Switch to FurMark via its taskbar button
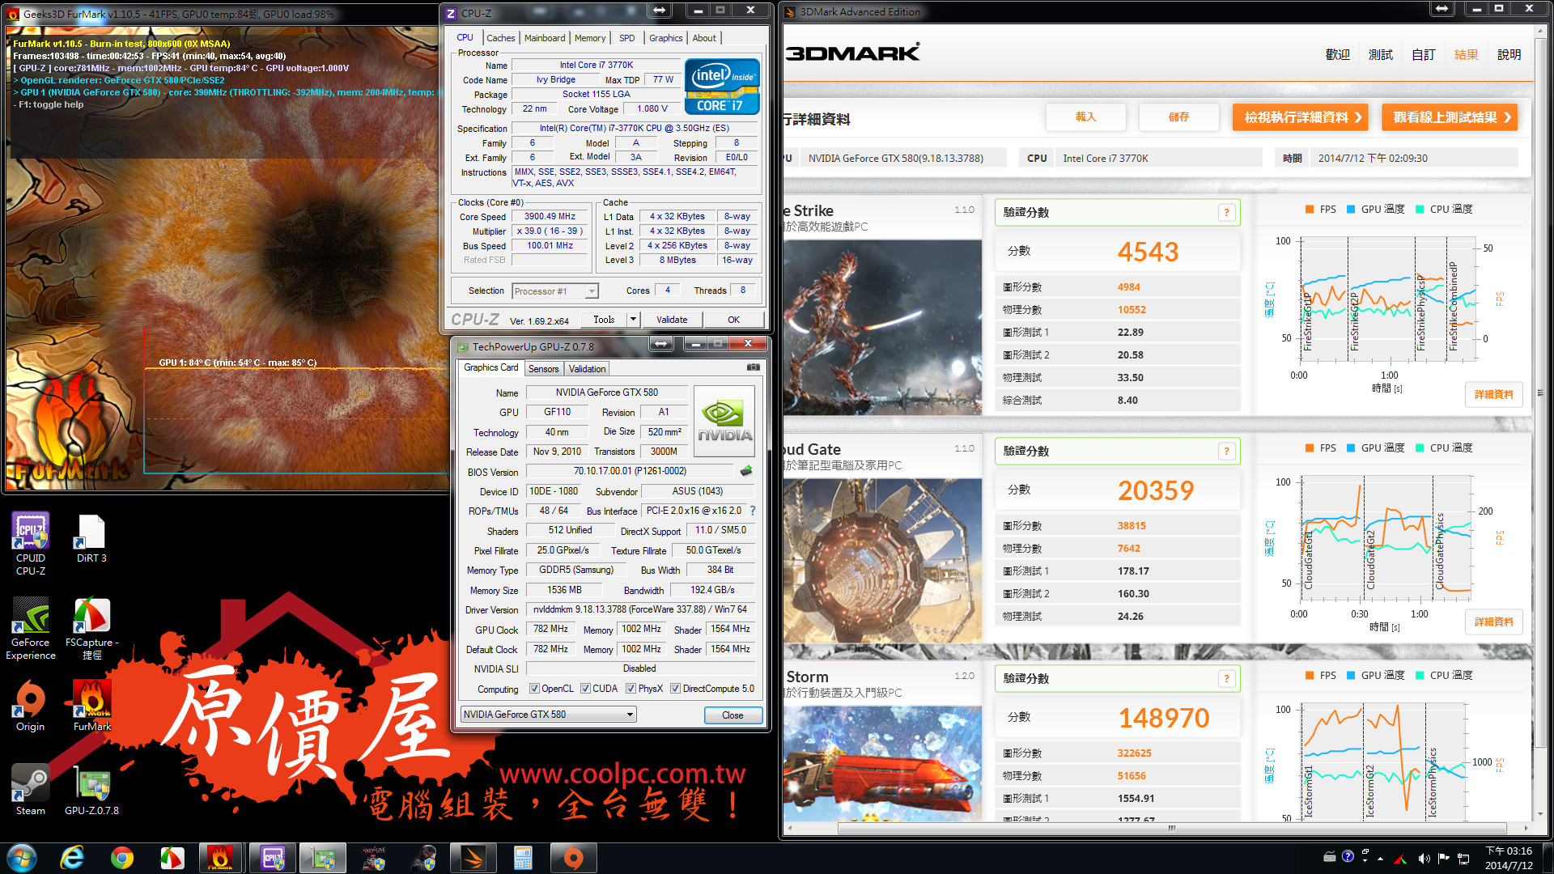This screenshot has width=1554, height=874. [x=220, y=858]
